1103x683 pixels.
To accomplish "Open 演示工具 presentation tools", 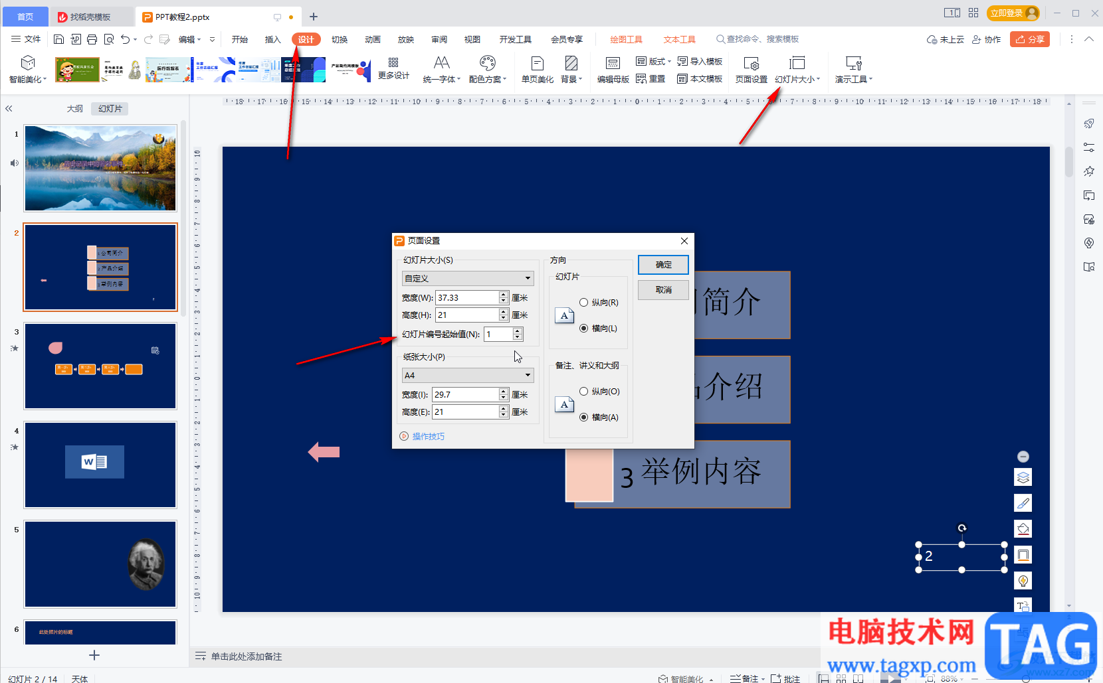I will click(x=853, y=69).
